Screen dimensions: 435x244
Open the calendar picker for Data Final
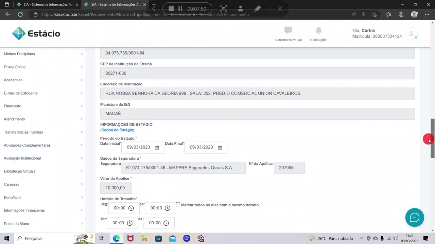coord(220,147)
